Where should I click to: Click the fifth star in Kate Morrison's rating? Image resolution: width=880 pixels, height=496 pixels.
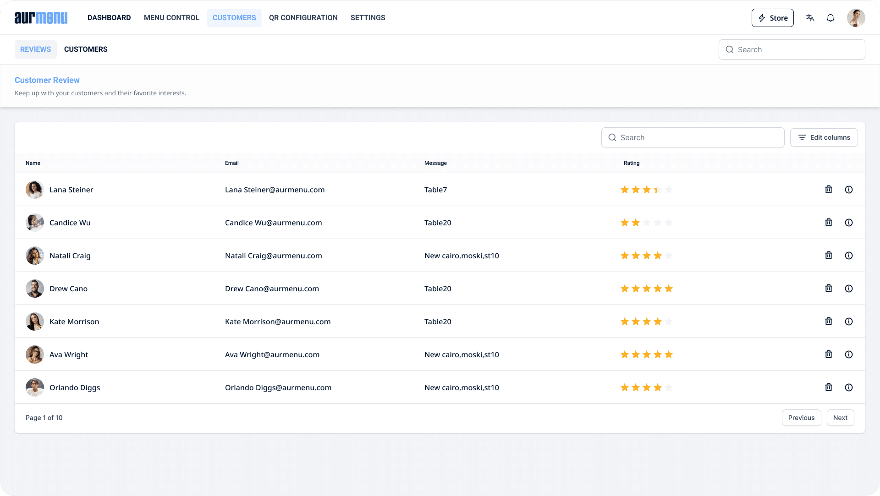click(669, 321)
